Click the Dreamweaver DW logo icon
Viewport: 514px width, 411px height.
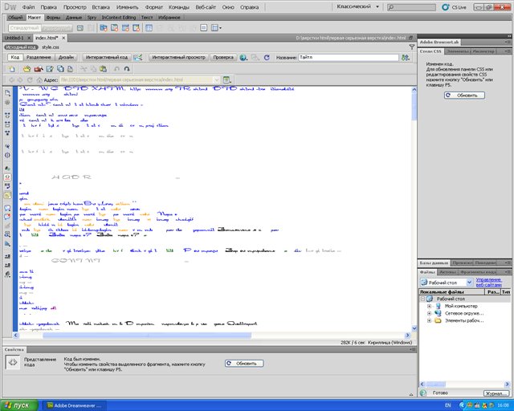coord(10,6)
